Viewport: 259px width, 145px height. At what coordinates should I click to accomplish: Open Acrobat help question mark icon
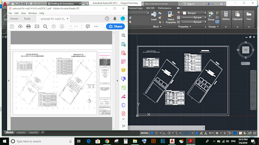(x=107, y=19)
